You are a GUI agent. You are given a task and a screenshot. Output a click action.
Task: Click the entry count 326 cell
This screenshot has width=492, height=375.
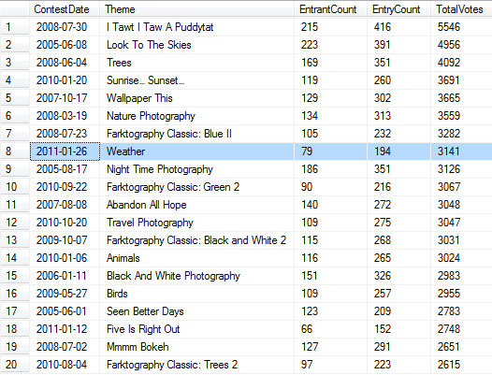[x=398, y=276]
